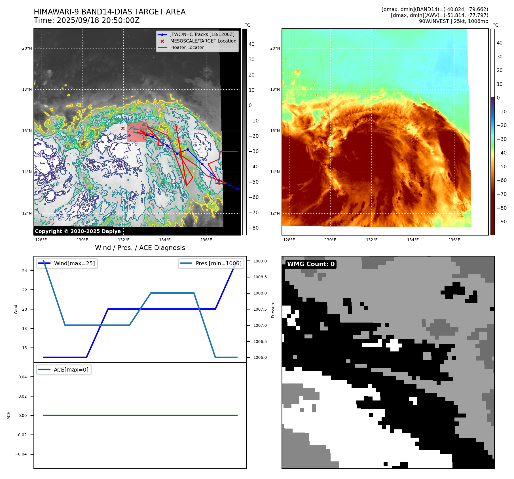The image size is (514, 479).
Task: Click the '−50' tick on the rainbow colorbar
Action: pos(502,167)
